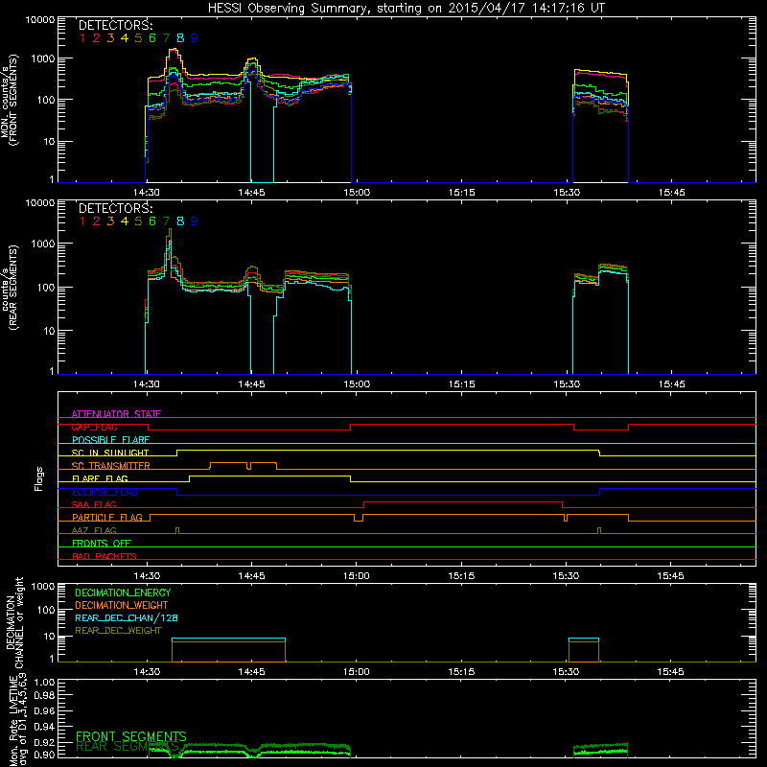Click the FLARE_FLAG label
Image resolution: width=767 pixels, height=767 pixels.
100,478
